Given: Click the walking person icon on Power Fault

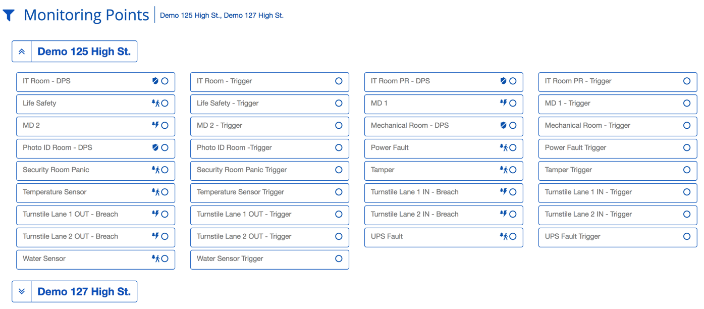Looking at the screenshot, I should coord(505,148).
